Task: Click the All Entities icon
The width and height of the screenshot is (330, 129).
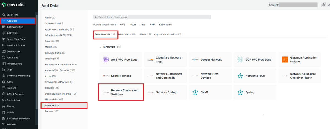Action: pos(4,33)
